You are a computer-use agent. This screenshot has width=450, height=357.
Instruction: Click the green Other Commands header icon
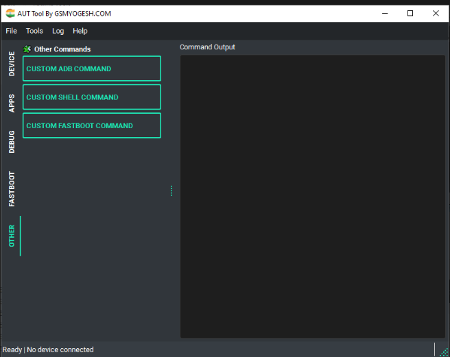27,49
